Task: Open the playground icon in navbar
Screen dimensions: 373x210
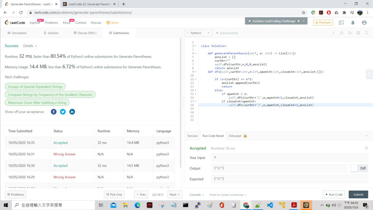Action: coord(342,23)
